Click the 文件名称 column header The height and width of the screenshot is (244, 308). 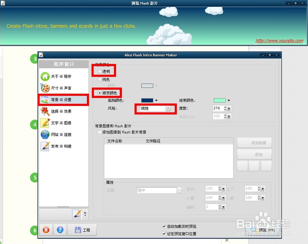[115, 141]
